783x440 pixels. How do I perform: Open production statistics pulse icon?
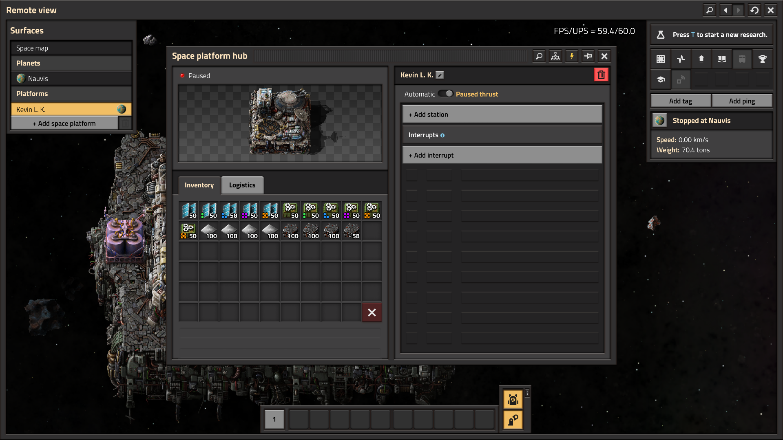click(681, 59)
